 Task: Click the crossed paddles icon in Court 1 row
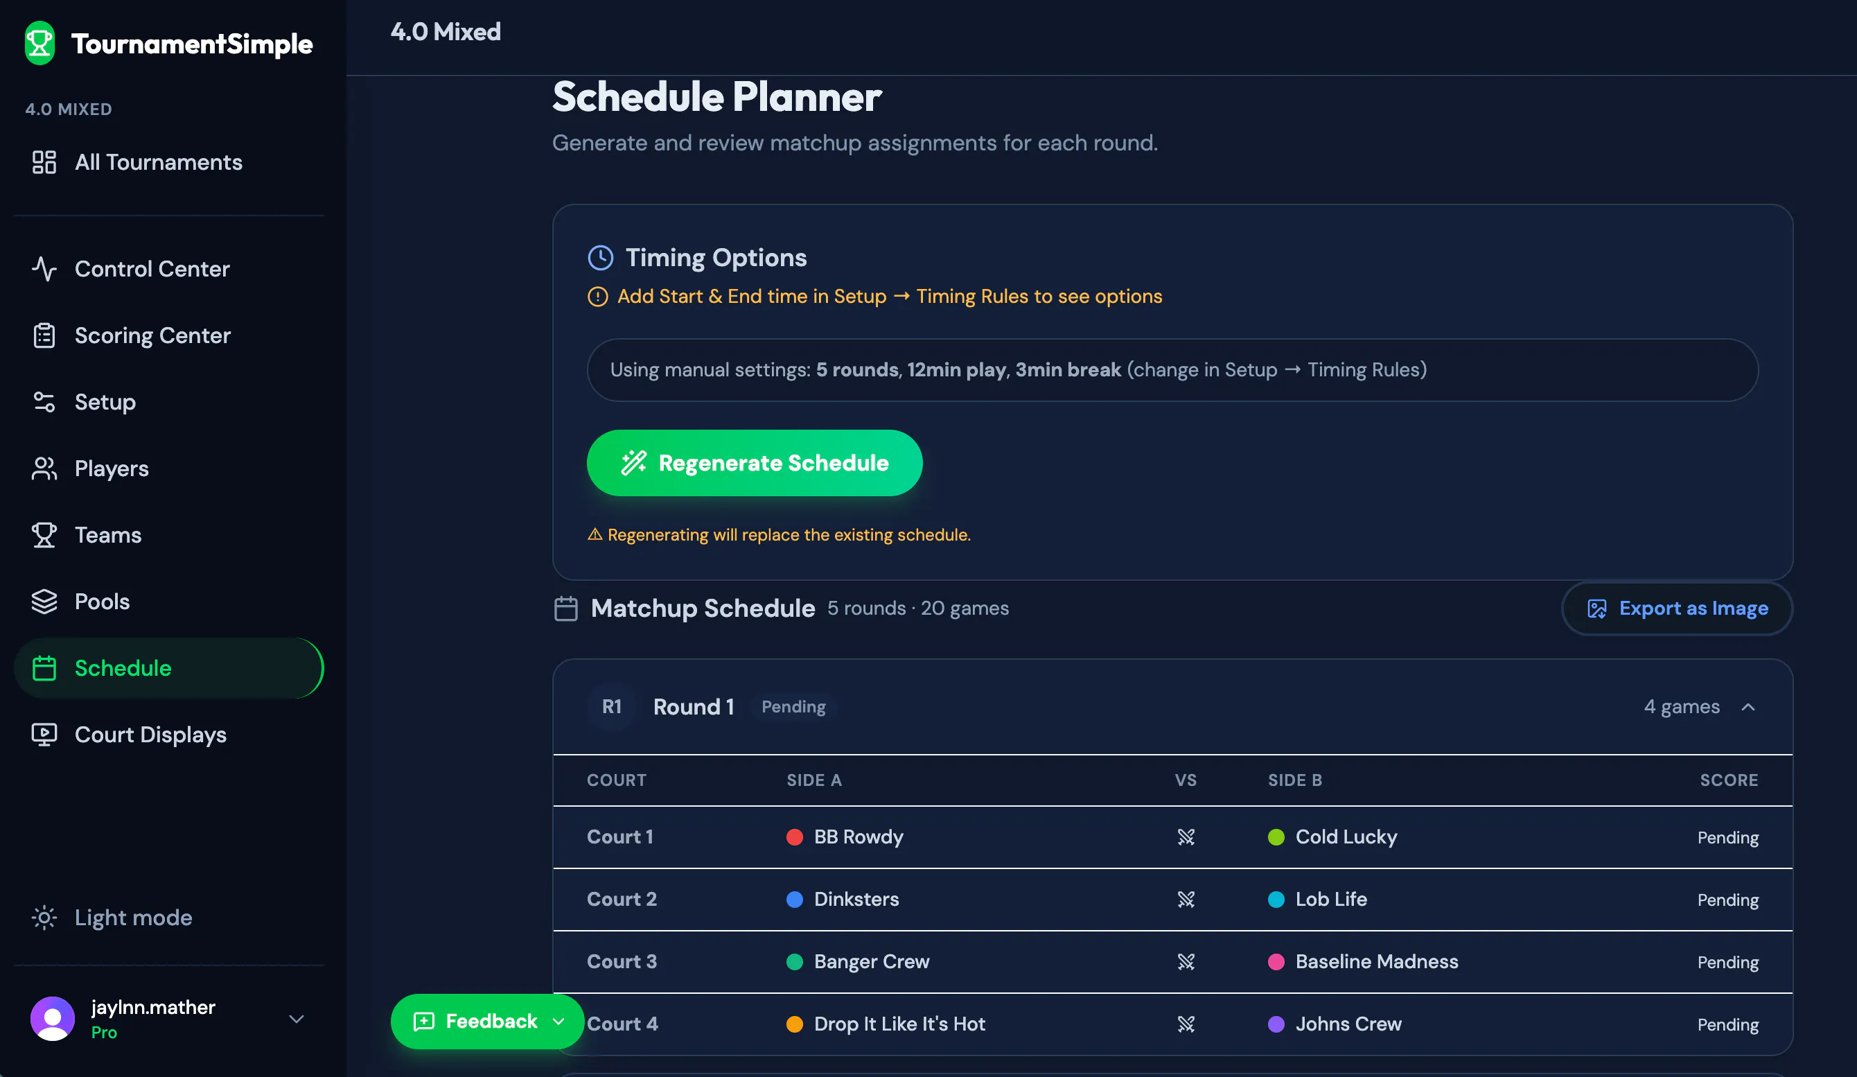click(x=1186, y=837)
